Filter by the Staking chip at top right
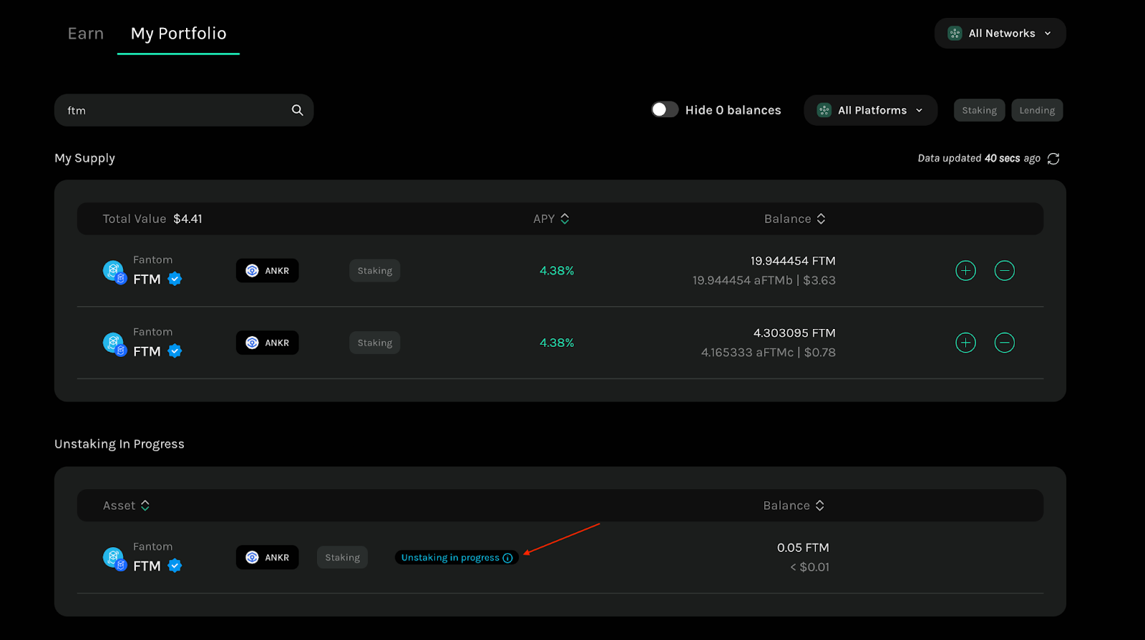The height and width of the screenshot is (640, 1145). point(979,110)
